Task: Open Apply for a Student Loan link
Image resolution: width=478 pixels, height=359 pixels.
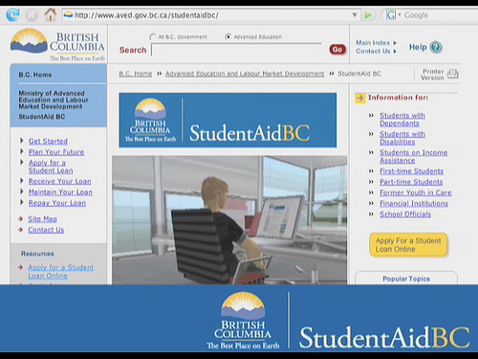Action: 51,167
